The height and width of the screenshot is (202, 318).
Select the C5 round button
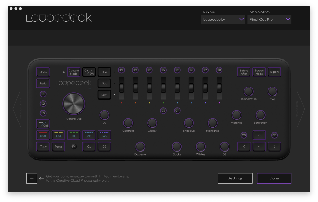pyautogui.click(x=244, y=135)
